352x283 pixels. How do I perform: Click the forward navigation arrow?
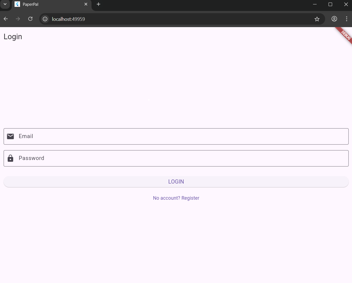pos(18,19)
